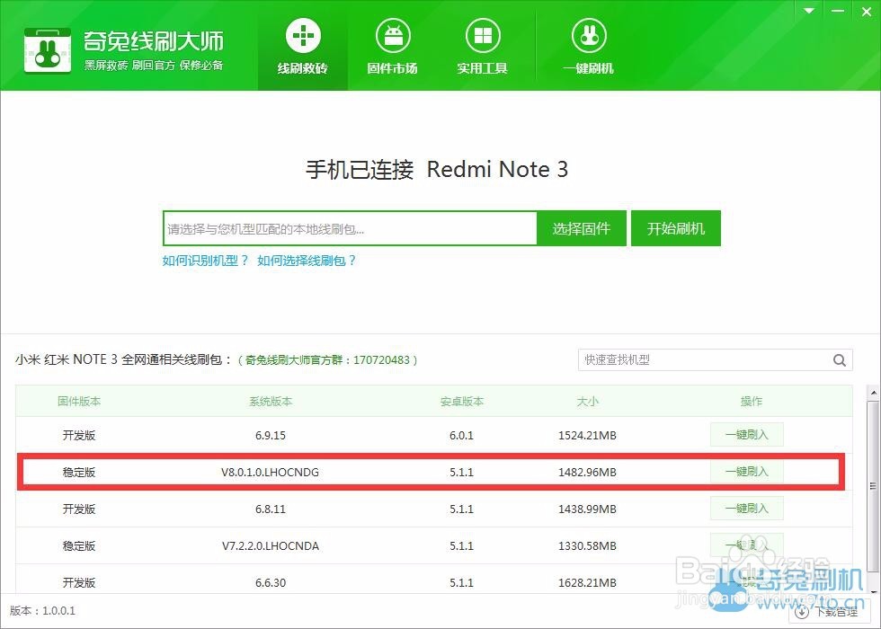Click the 6.0.1 Android version cell
This screenshot has height=629, width=881.
tap(462, 435)
